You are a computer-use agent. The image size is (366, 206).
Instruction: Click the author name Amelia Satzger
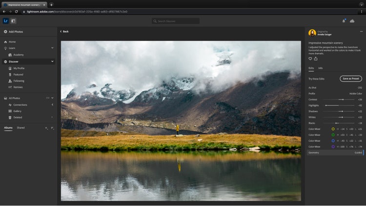pos(325,35)
